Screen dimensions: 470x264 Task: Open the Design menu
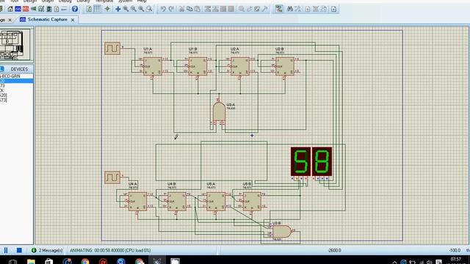click(x=30, y=1)
